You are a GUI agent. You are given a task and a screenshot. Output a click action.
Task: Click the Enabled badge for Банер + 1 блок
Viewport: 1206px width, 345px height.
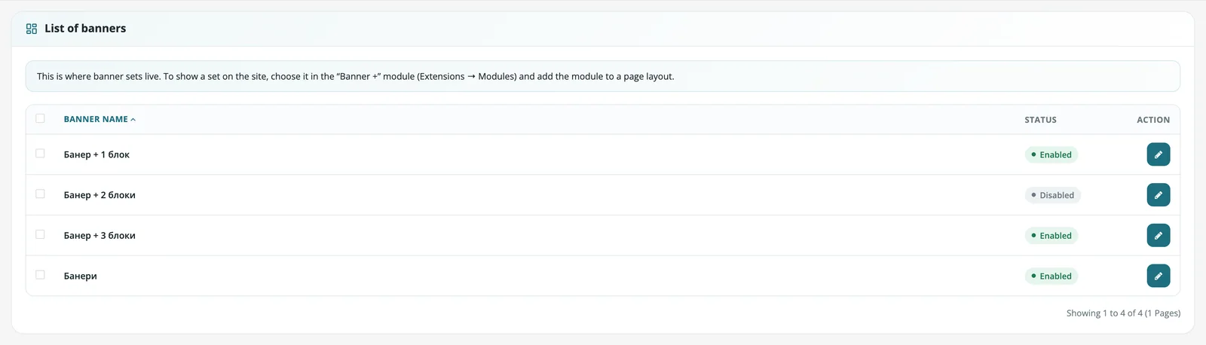1051,155
